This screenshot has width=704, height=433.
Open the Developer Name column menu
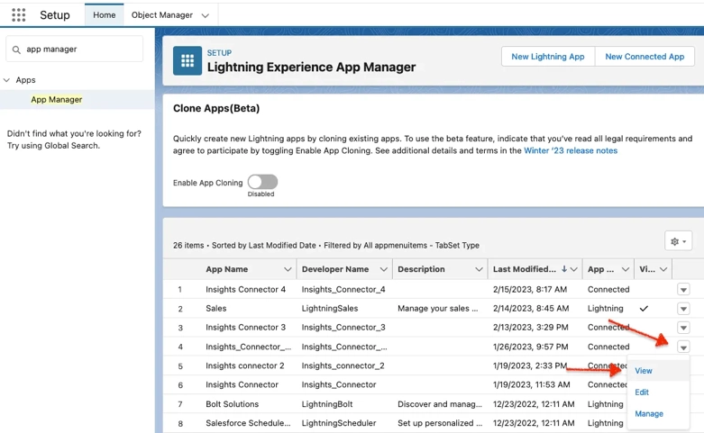tap(384, 269)
